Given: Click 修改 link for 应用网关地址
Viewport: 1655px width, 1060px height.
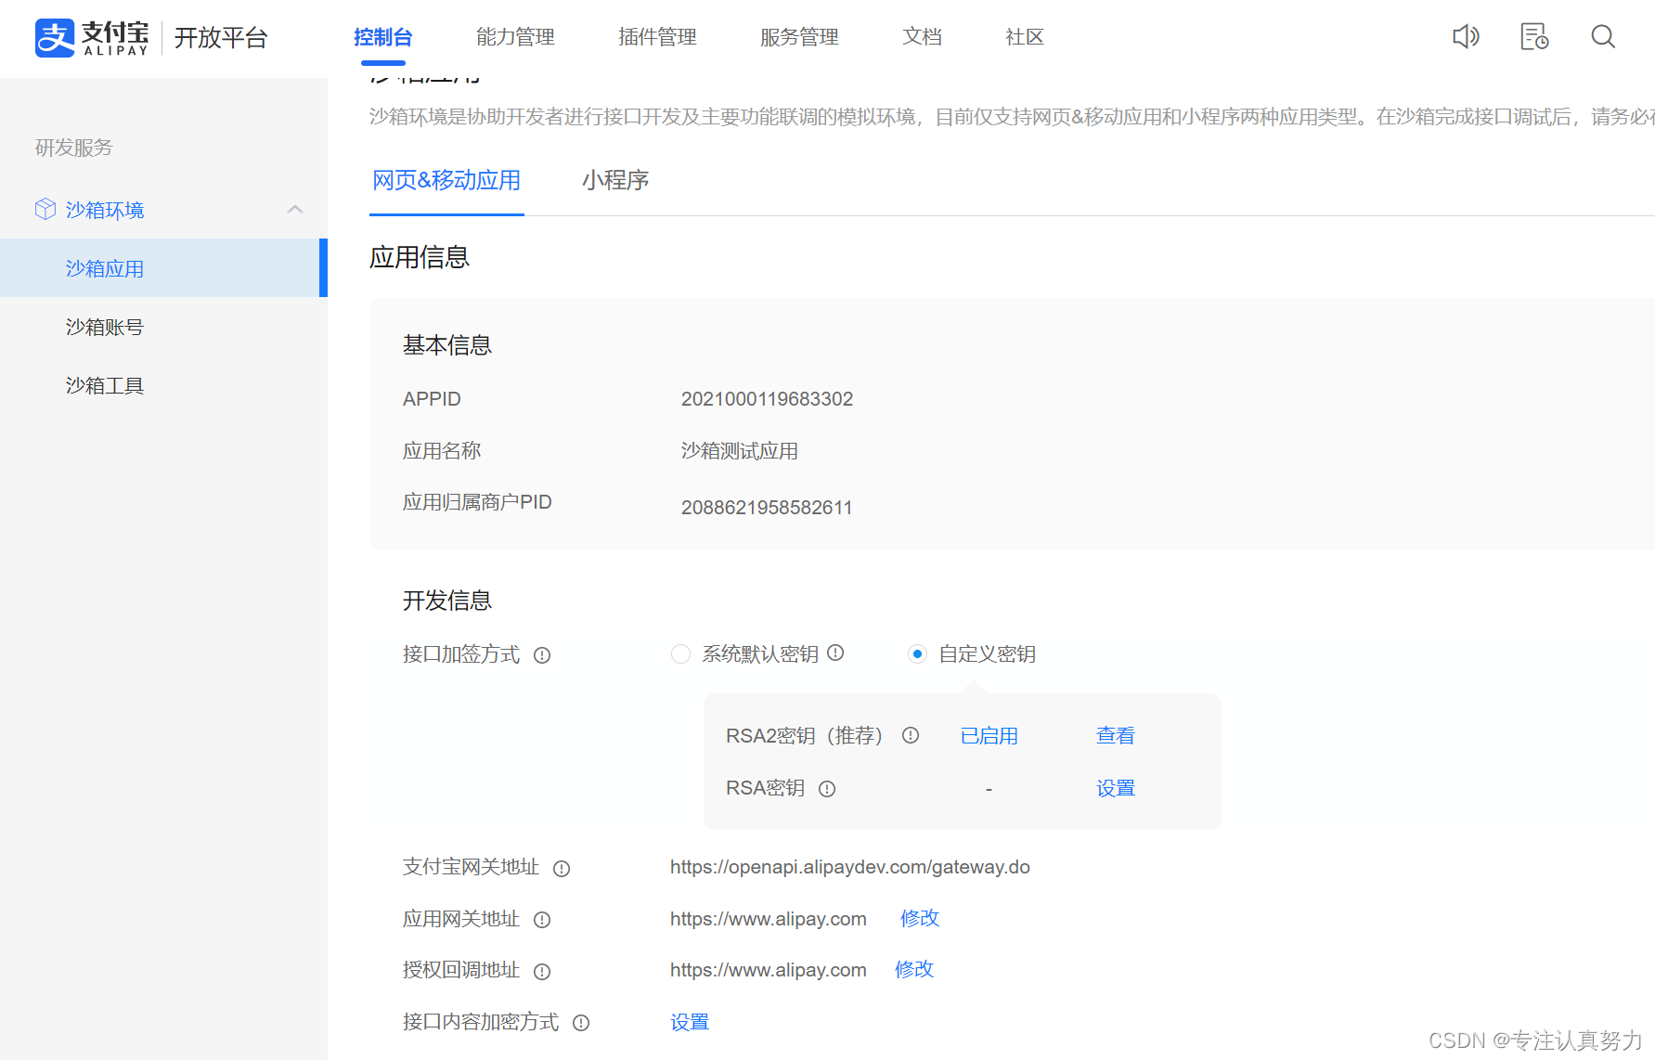Looking at the screenshot, I should (920, 918).
